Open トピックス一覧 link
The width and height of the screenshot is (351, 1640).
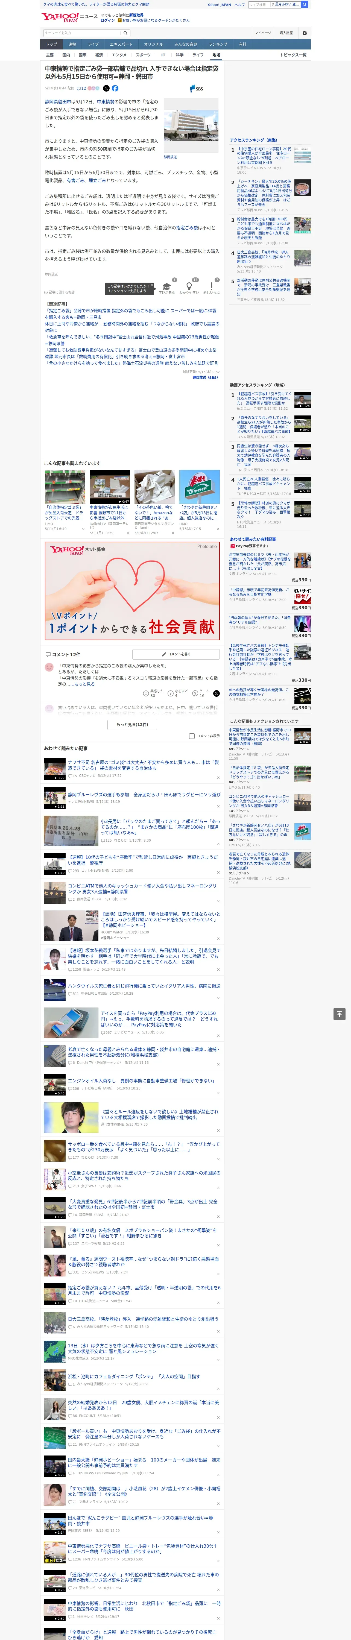[293, 55]
